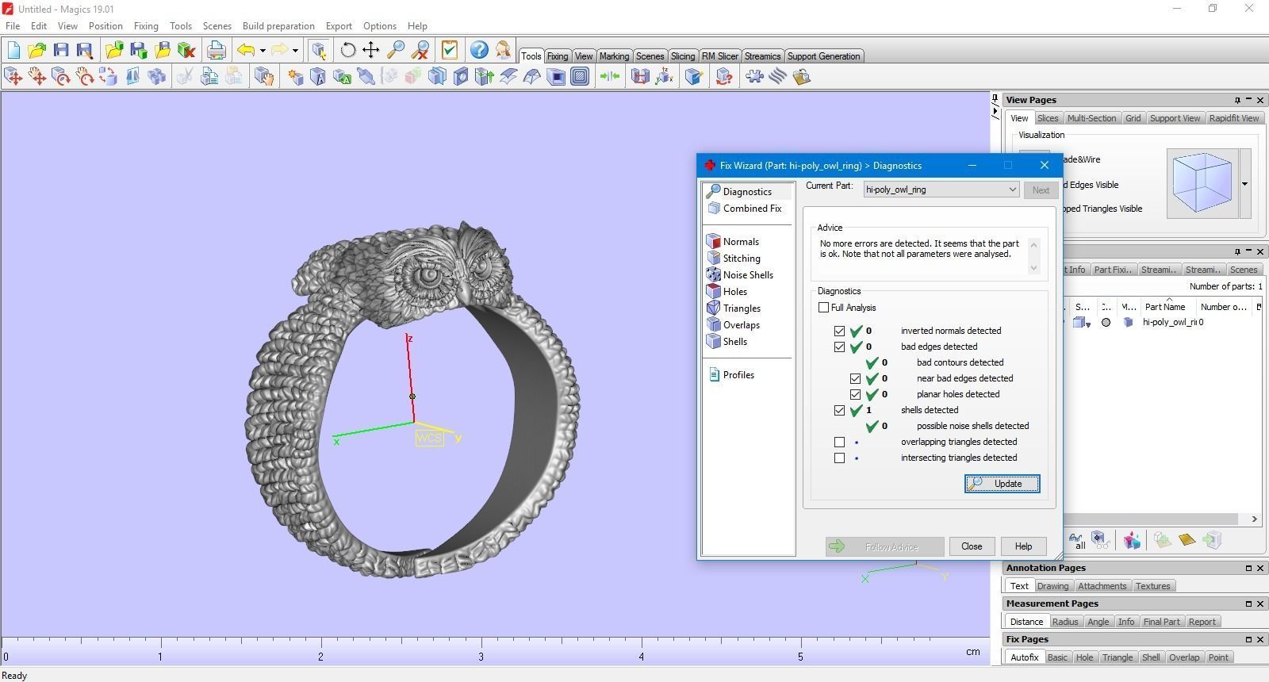
Task: Click the view cube thumbnail in View Pages
Action: pos(1202,183)
